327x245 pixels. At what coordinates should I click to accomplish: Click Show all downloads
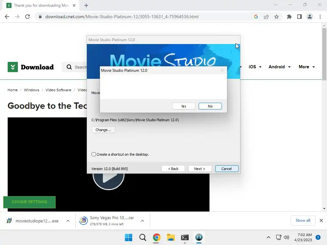coord(303,220)
